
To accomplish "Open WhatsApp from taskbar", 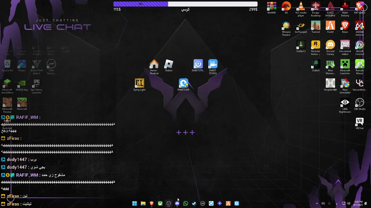I will point(185,203).
